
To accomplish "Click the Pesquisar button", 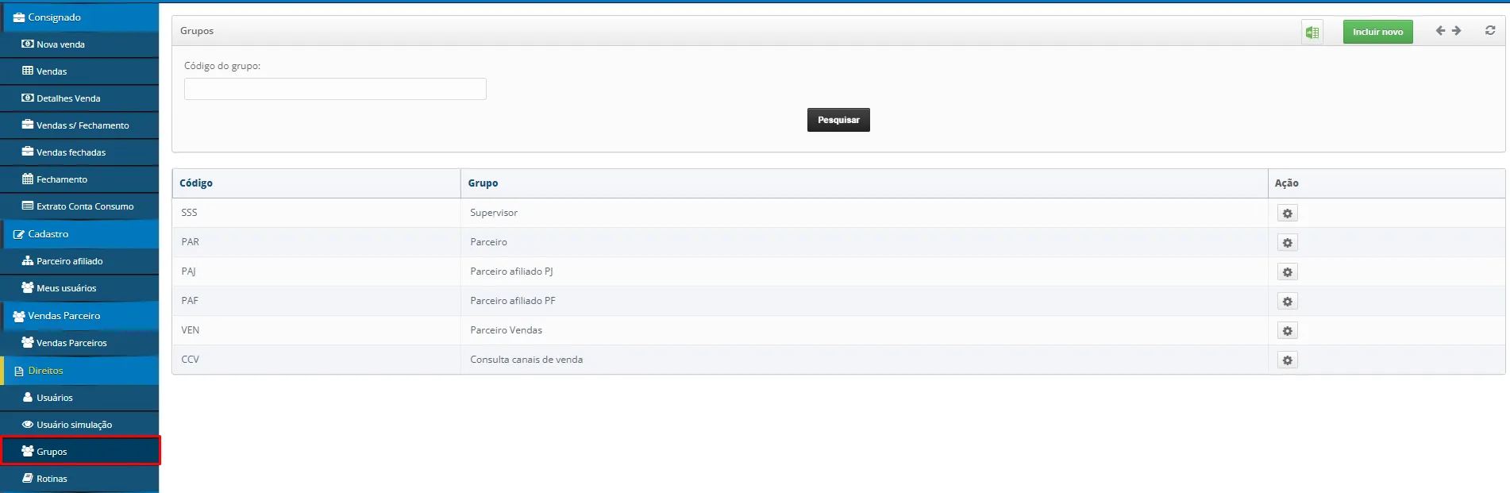I will pyautogui.click(x=838, y=120).
